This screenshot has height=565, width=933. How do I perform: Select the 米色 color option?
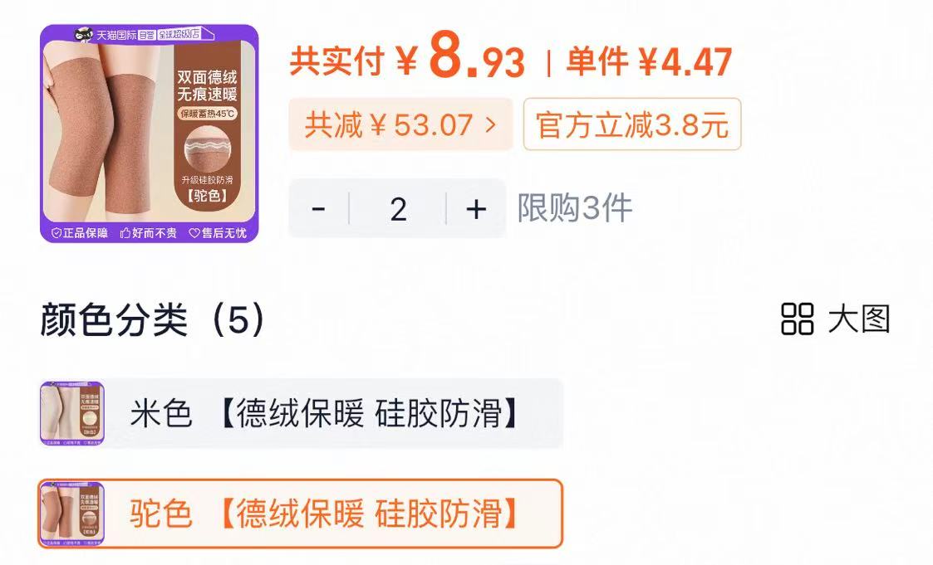299,412
